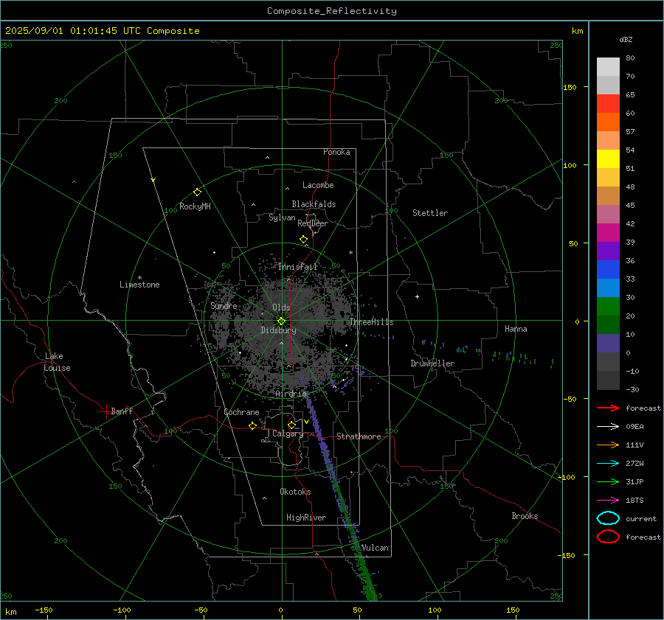Click the Composite_Reflectivity title text

click(x=331, y=11)
